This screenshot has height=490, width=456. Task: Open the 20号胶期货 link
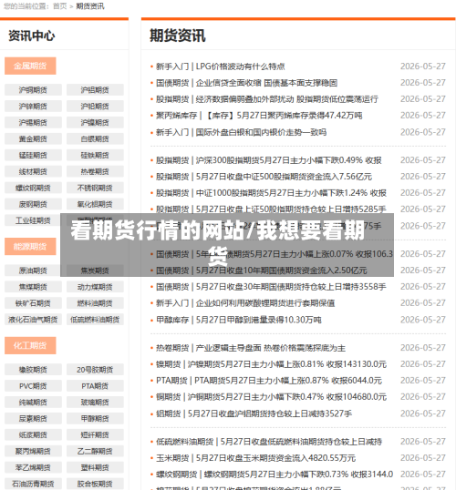(x=95, y=370)
